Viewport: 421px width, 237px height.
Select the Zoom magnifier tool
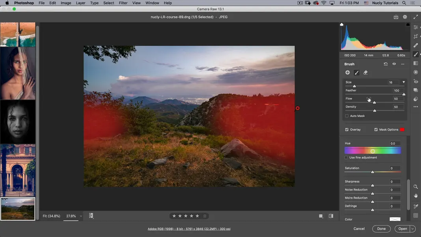(x=415, y=187)
